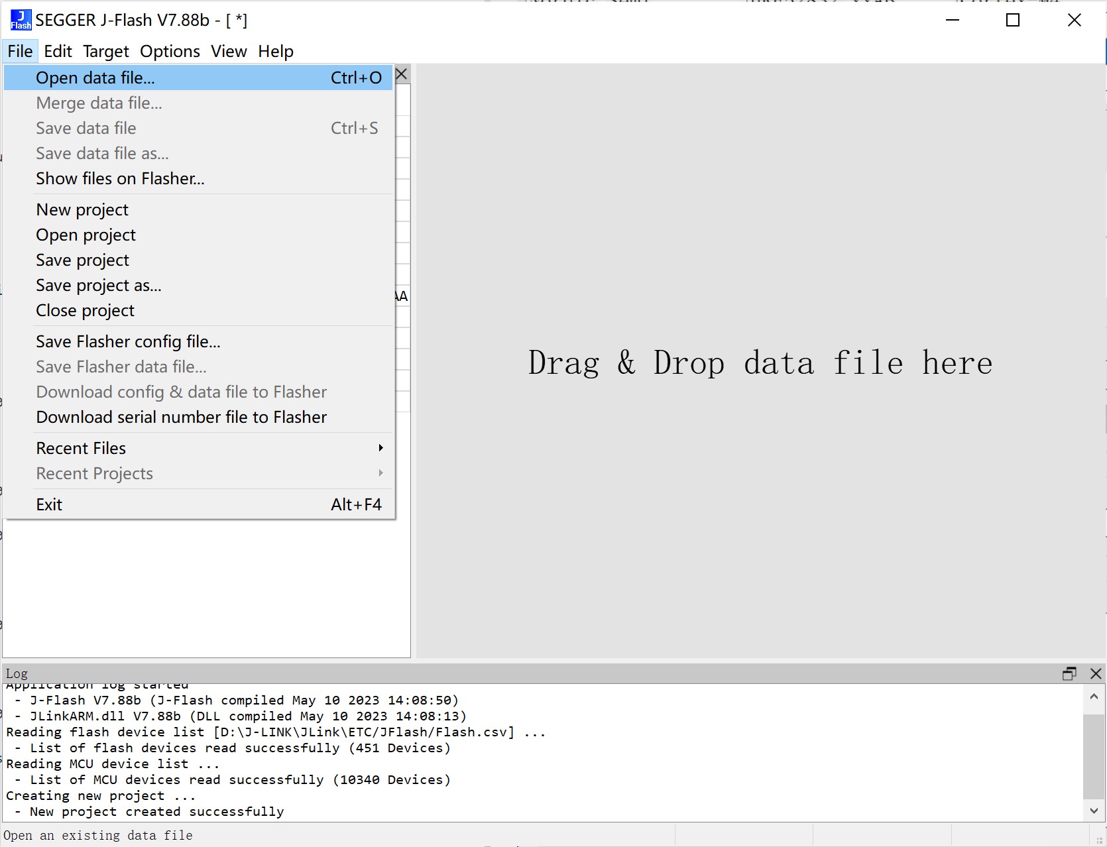The height and width of the screenshot is (847, 1107).
Task: Click log line about JLinkARM.dll V7.88b
Action: [x=241, y=716]
